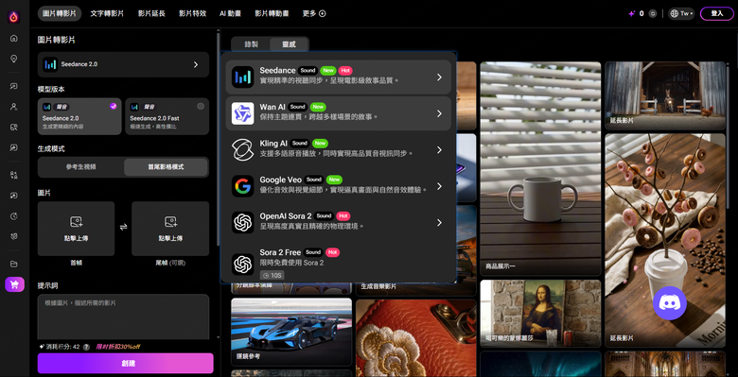Open the folder icon in sidebar
The height and width of the screenshot is (377, 738).
click(13, 264)
